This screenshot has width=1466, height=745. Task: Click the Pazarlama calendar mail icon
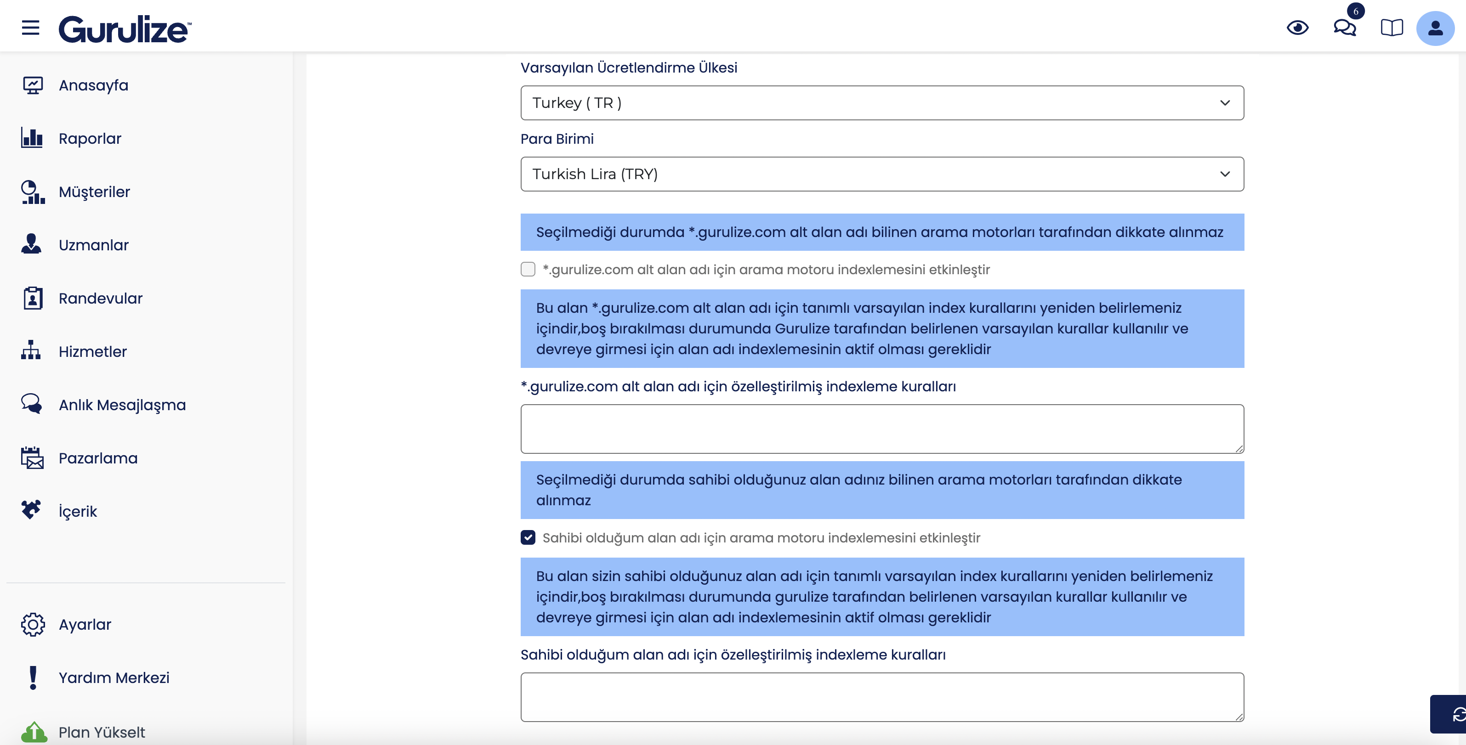coord(32,458)
